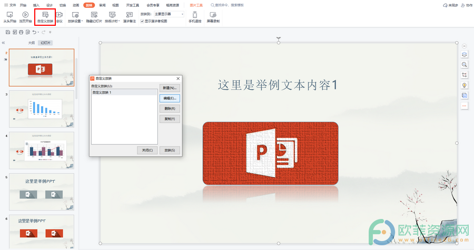The image size is (474, 250).
Task: Click the Print Preview icon
Action: pyautogui.click(x=28, y=32)
